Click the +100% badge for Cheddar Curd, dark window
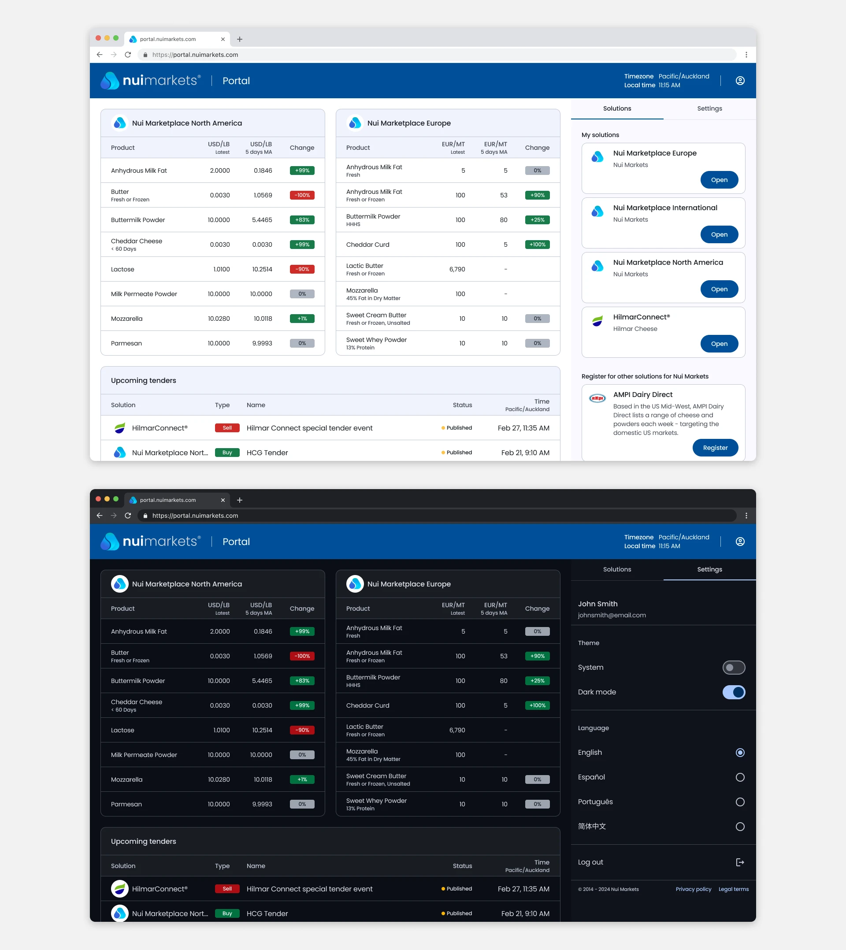The width and height of the screenshot is (846, 950). (x=538, y=705)
